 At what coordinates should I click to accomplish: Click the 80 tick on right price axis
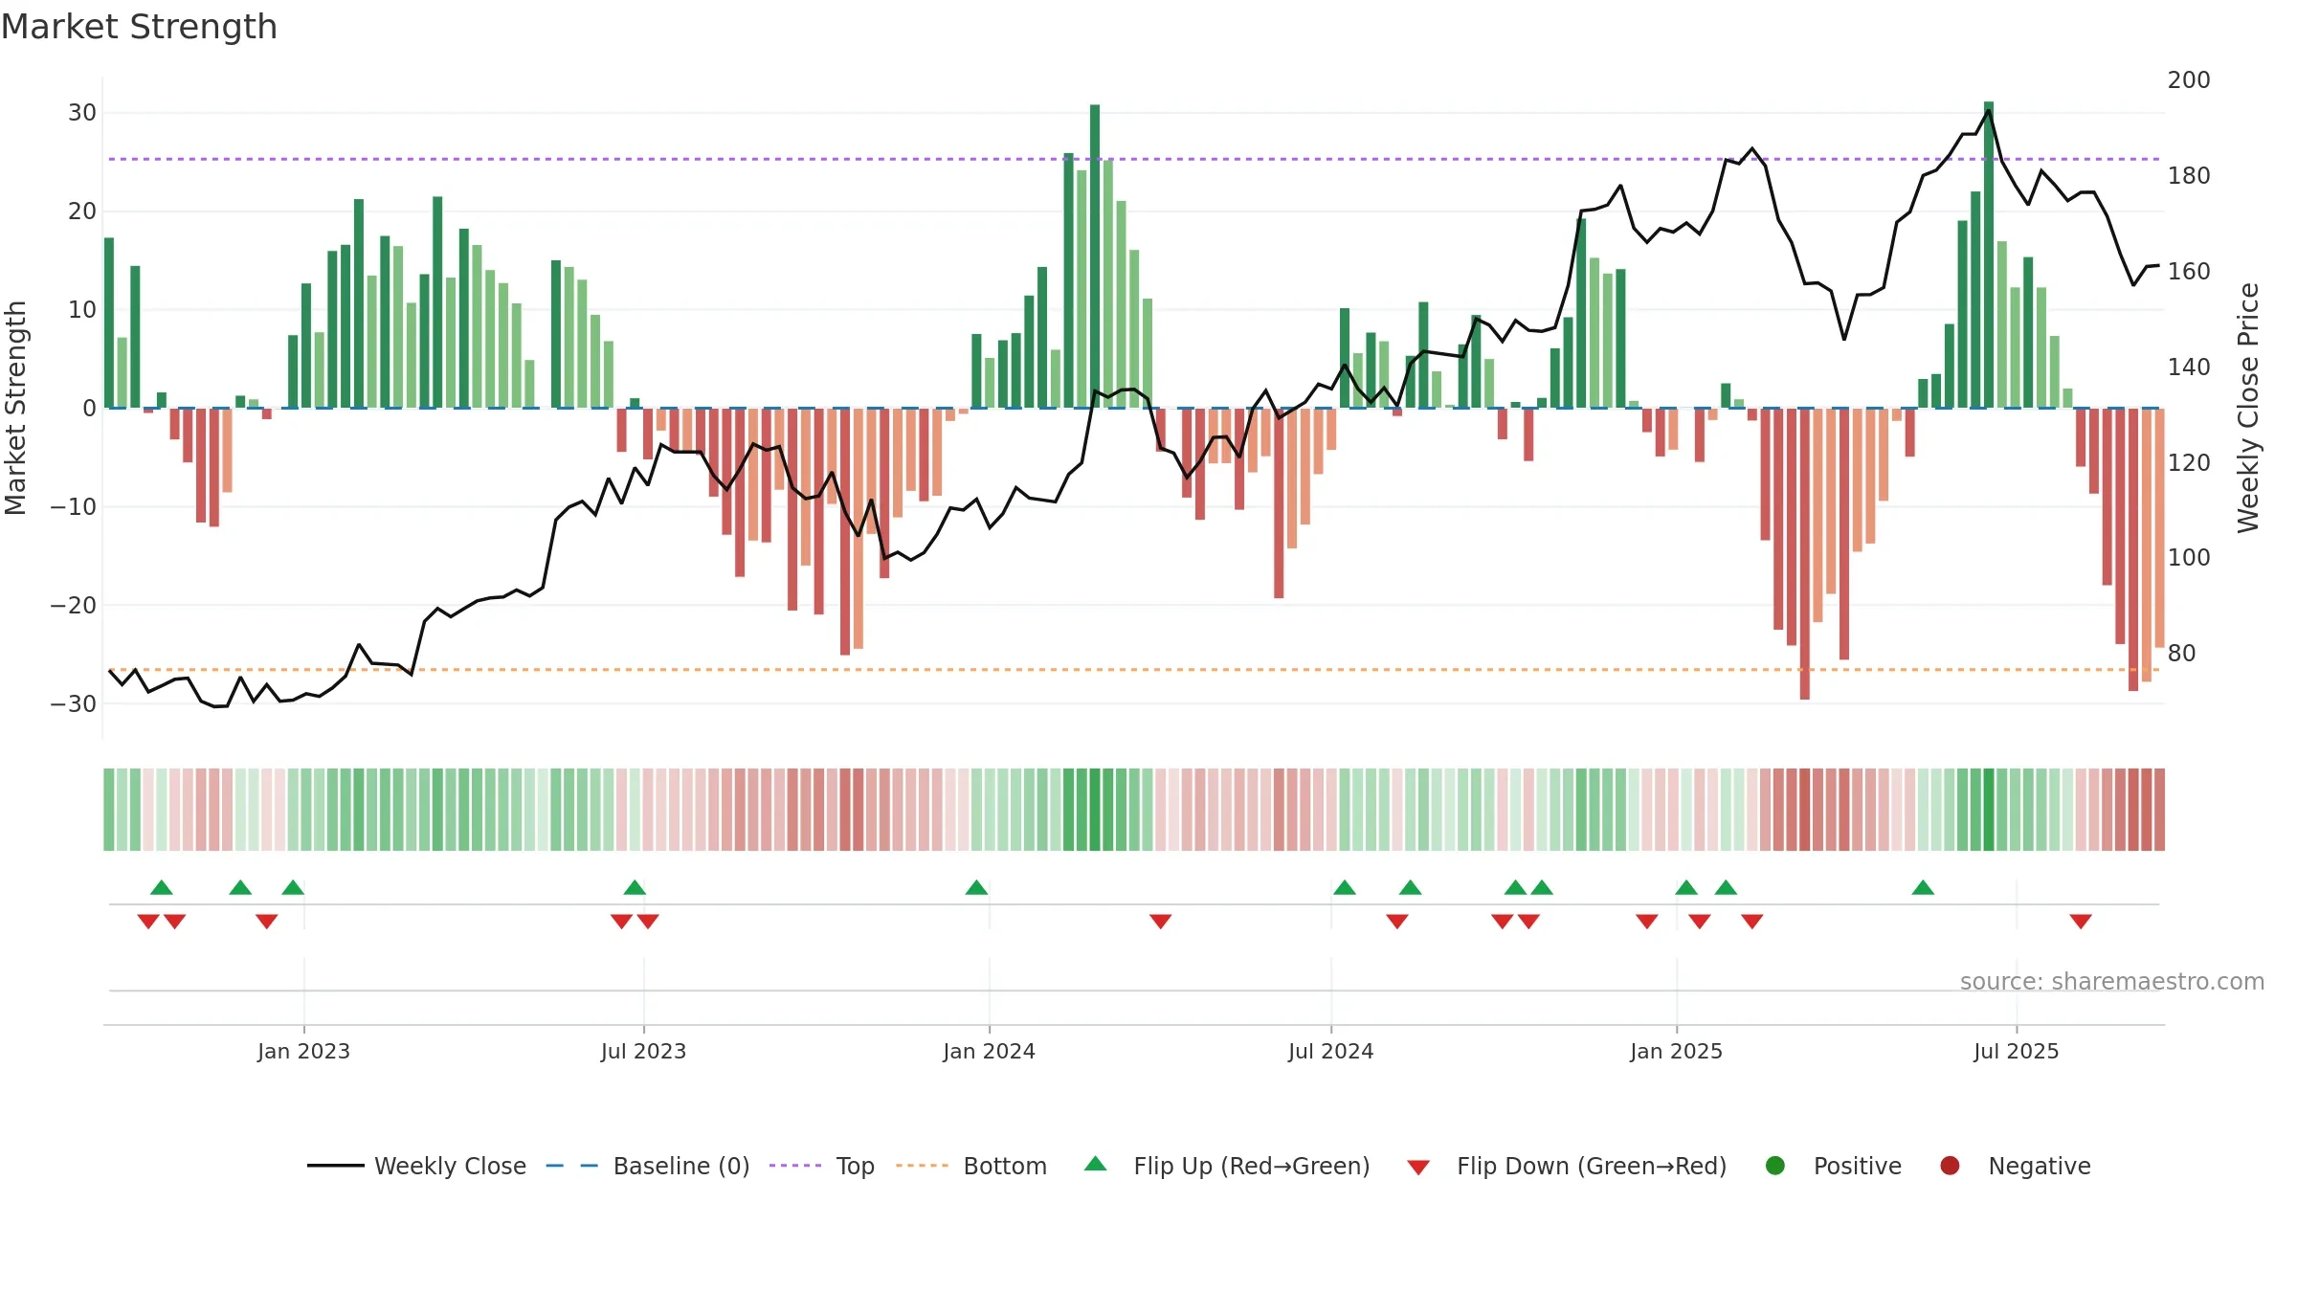(2182, 654)
